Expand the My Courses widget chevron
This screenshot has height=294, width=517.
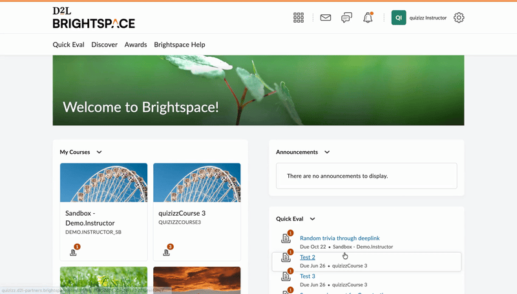[x=100, y=152]
